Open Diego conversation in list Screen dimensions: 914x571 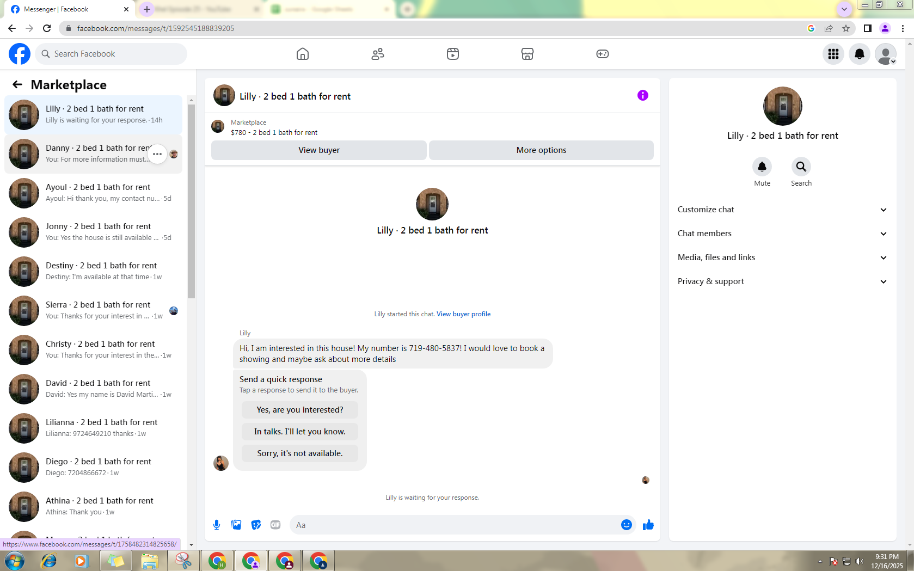(93, 468)
